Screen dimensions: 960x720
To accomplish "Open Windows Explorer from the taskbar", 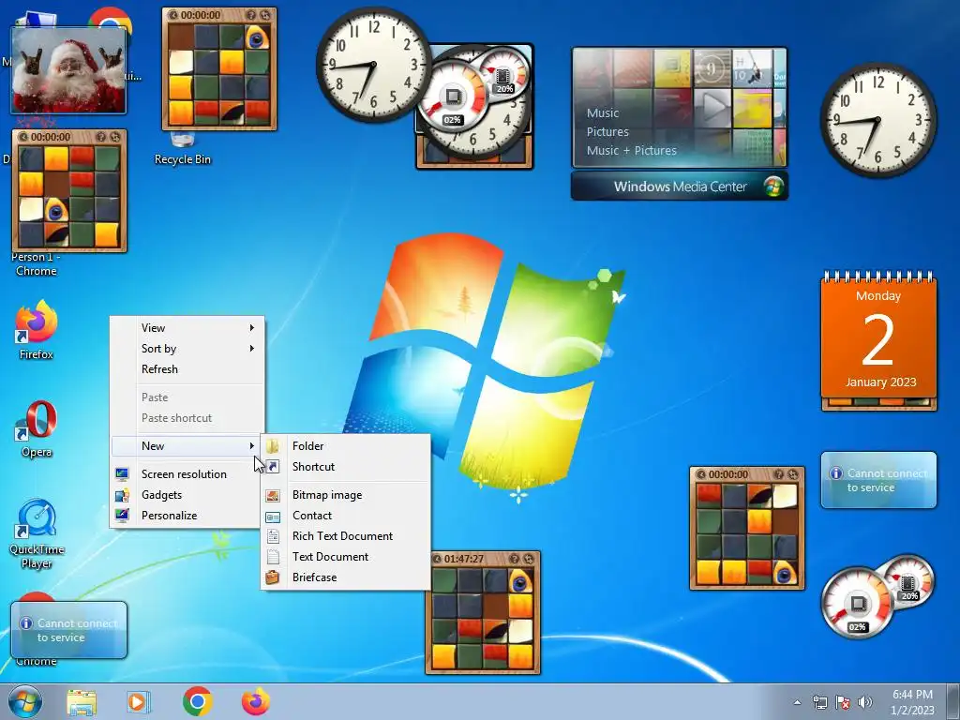I will (82, 701).
